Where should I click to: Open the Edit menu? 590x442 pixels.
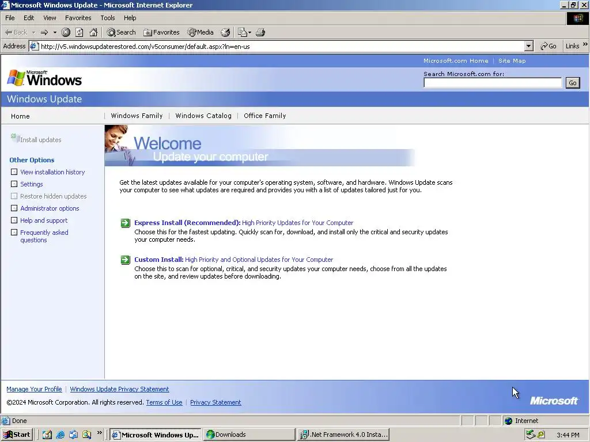coord(29,18)
